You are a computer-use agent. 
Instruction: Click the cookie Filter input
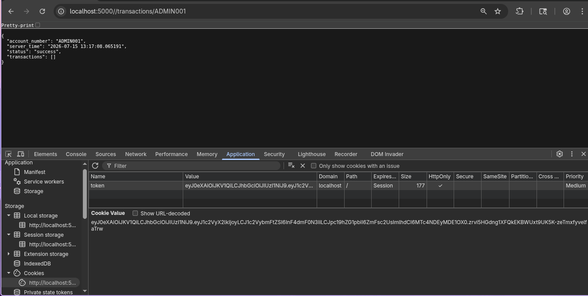(x=192, y=166)
